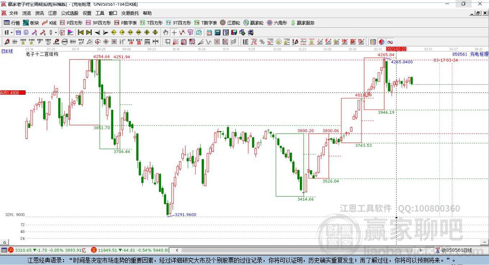Click the red 4051.4908 price tag
Screen dimensions: 489x265
12,93
